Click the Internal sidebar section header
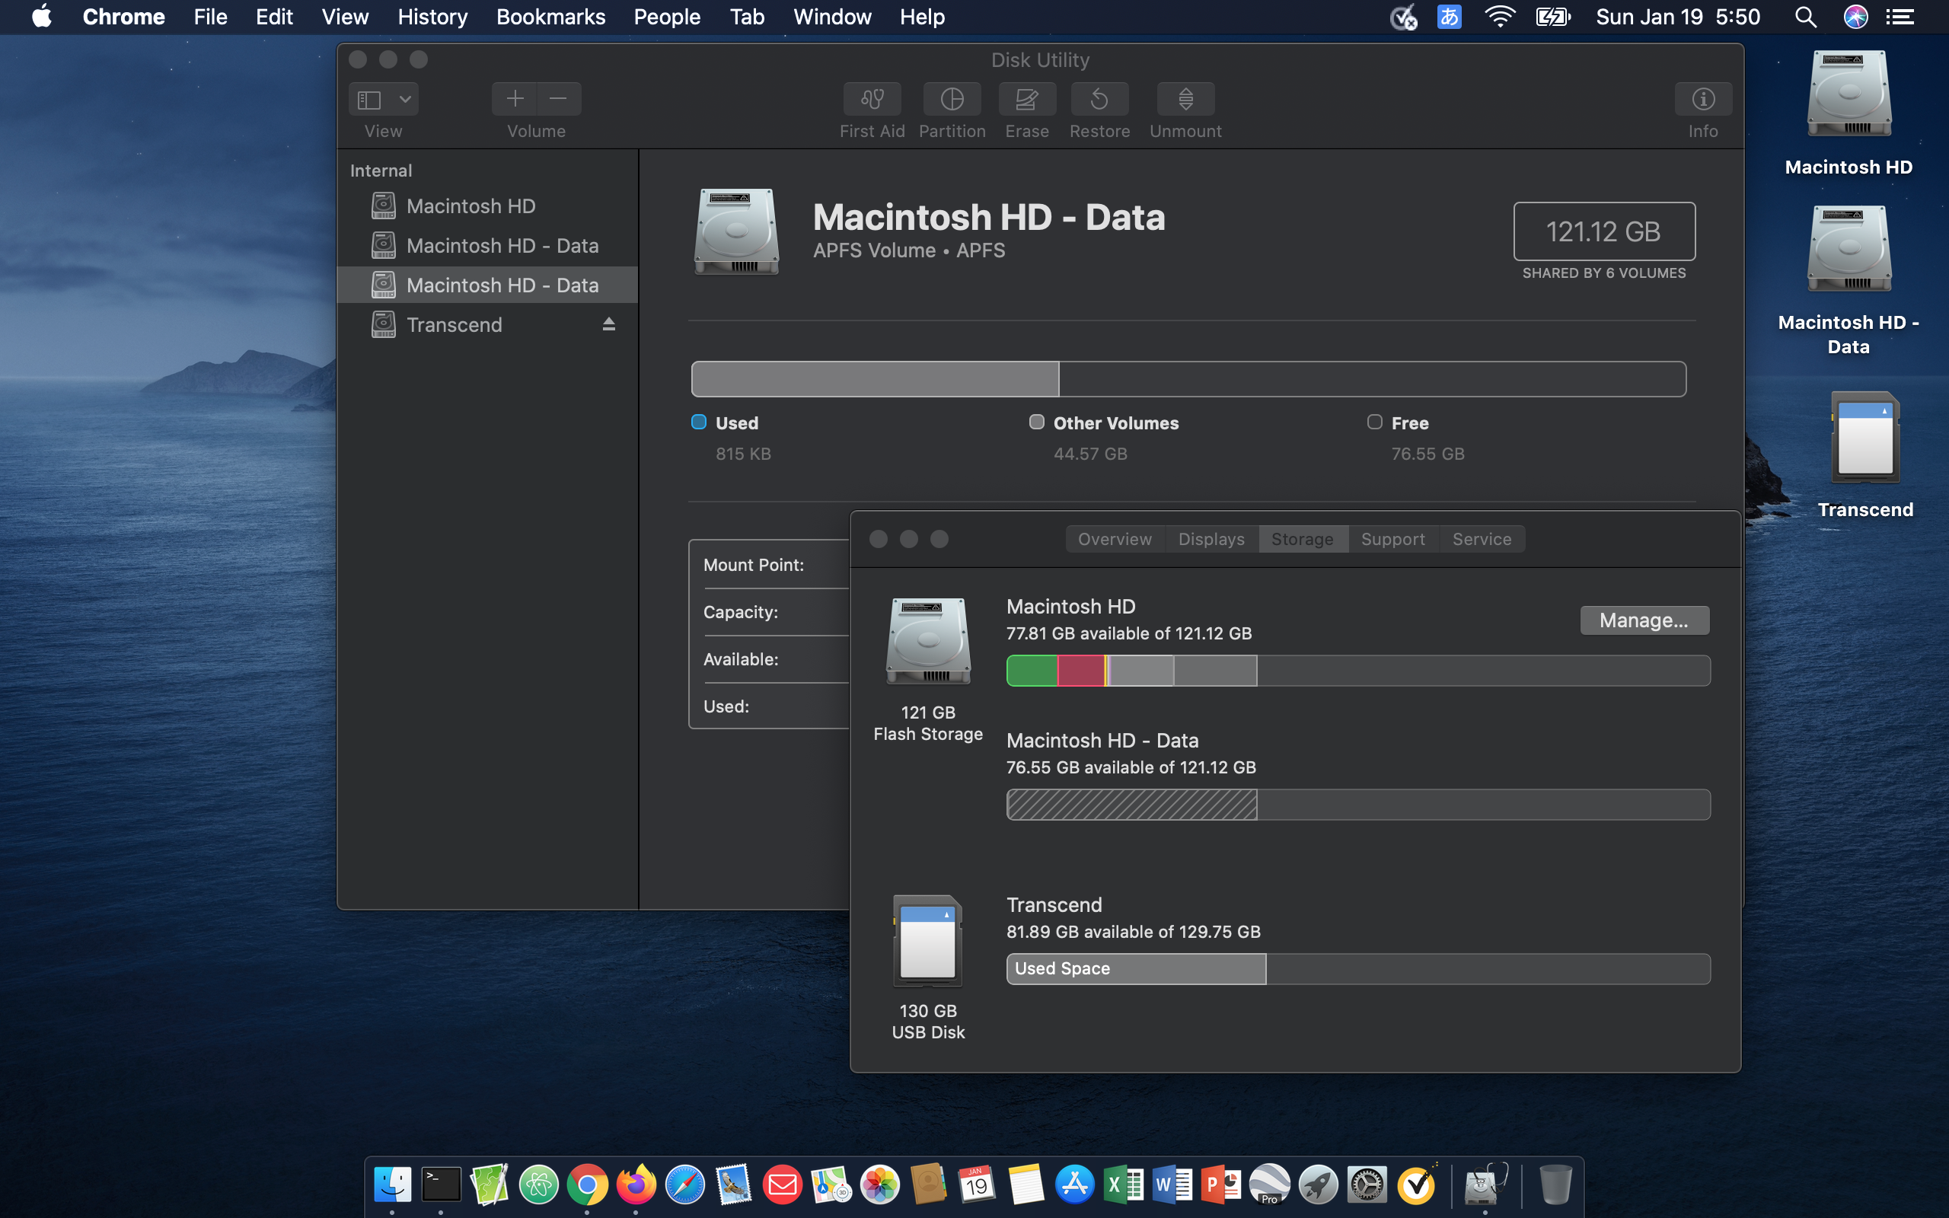 tap(381, 170)
